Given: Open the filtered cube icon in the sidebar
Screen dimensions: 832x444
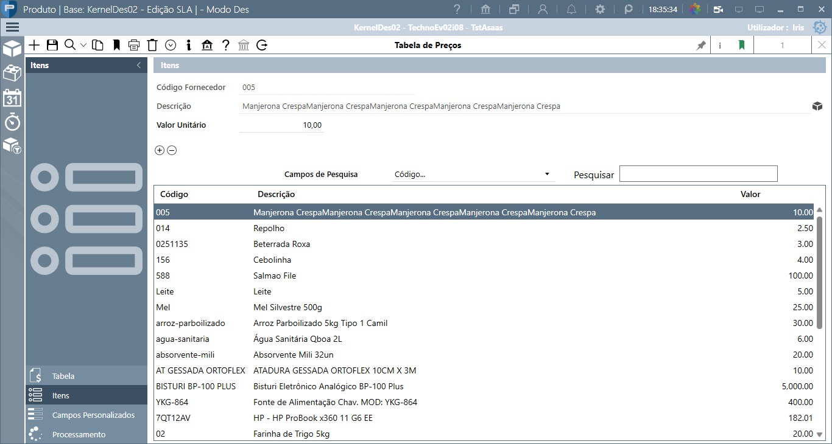Looking at the screenshot, I should (12, 145).
